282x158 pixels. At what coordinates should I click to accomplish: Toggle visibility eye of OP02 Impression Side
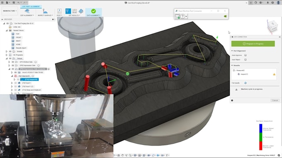(13, 66)
